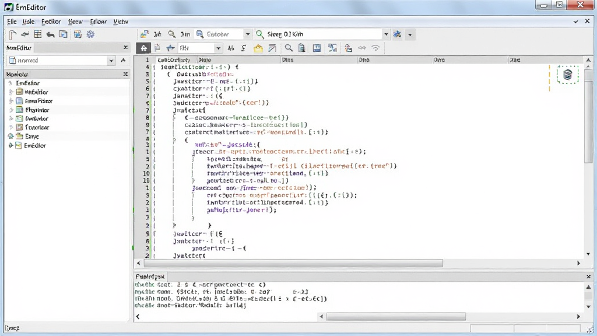597x336 pixels.
Task: Open the 'Elle' menu
Action: click(12, 22)
